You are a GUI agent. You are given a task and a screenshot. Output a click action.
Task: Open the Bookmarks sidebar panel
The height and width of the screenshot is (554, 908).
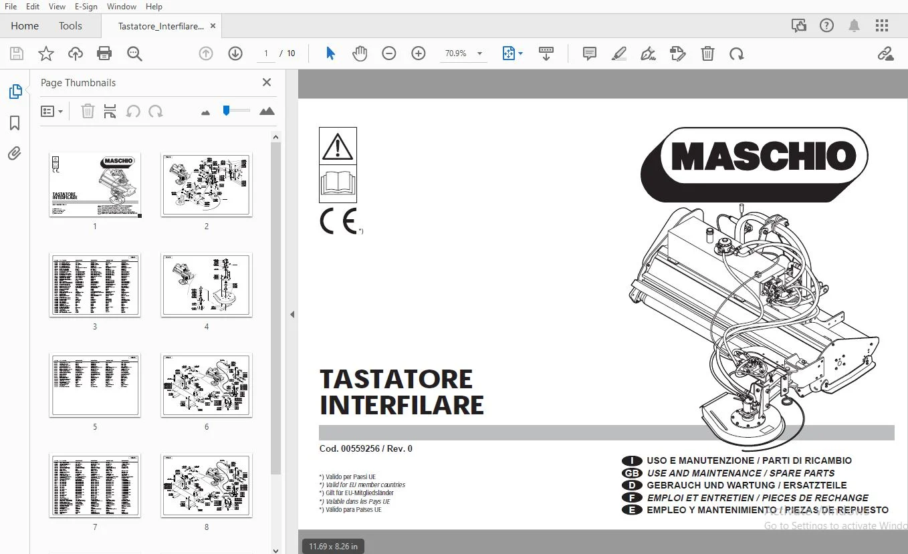tap(15, 123)
